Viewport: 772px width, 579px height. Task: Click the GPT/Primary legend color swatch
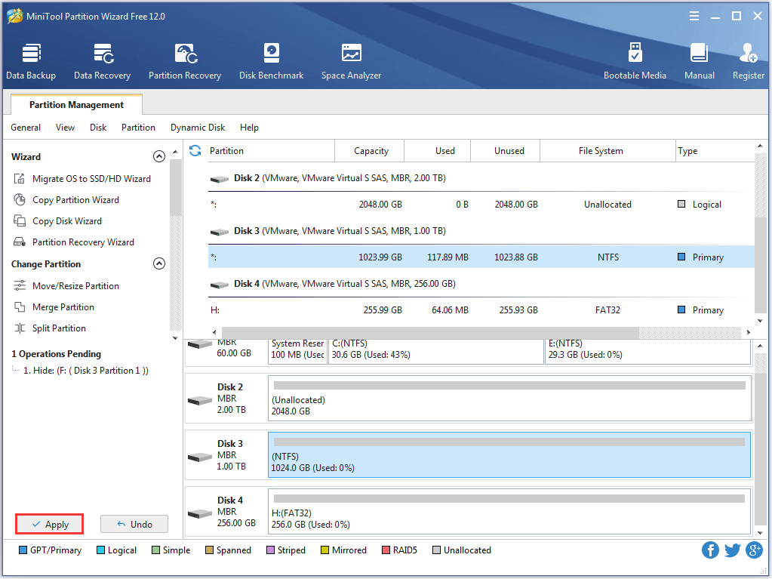point(23,550)
